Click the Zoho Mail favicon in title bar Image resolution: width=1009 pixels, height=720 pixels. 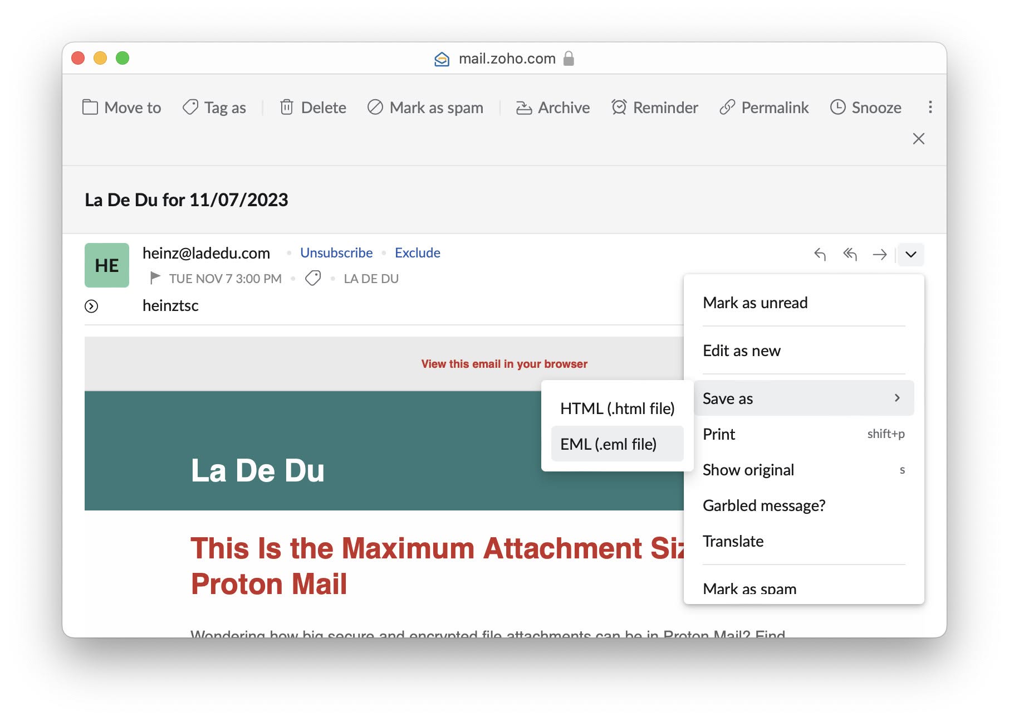click(x=442, y=59)
